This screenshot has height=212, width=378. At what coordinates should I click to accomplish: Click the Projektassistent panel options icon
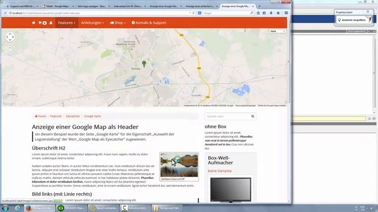click(368, 12)
